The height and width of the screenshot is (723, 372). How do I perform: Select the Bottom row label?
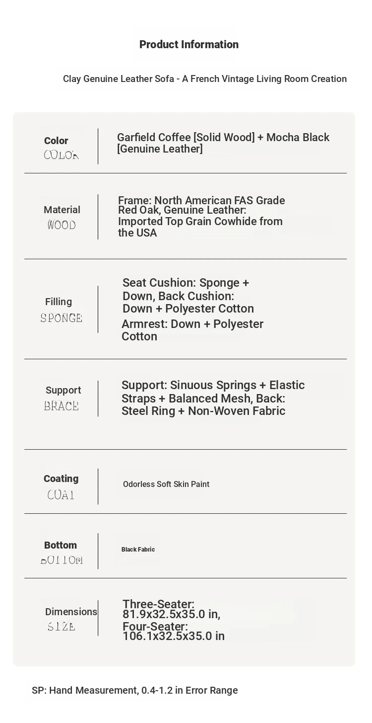[x=61, y=545]
